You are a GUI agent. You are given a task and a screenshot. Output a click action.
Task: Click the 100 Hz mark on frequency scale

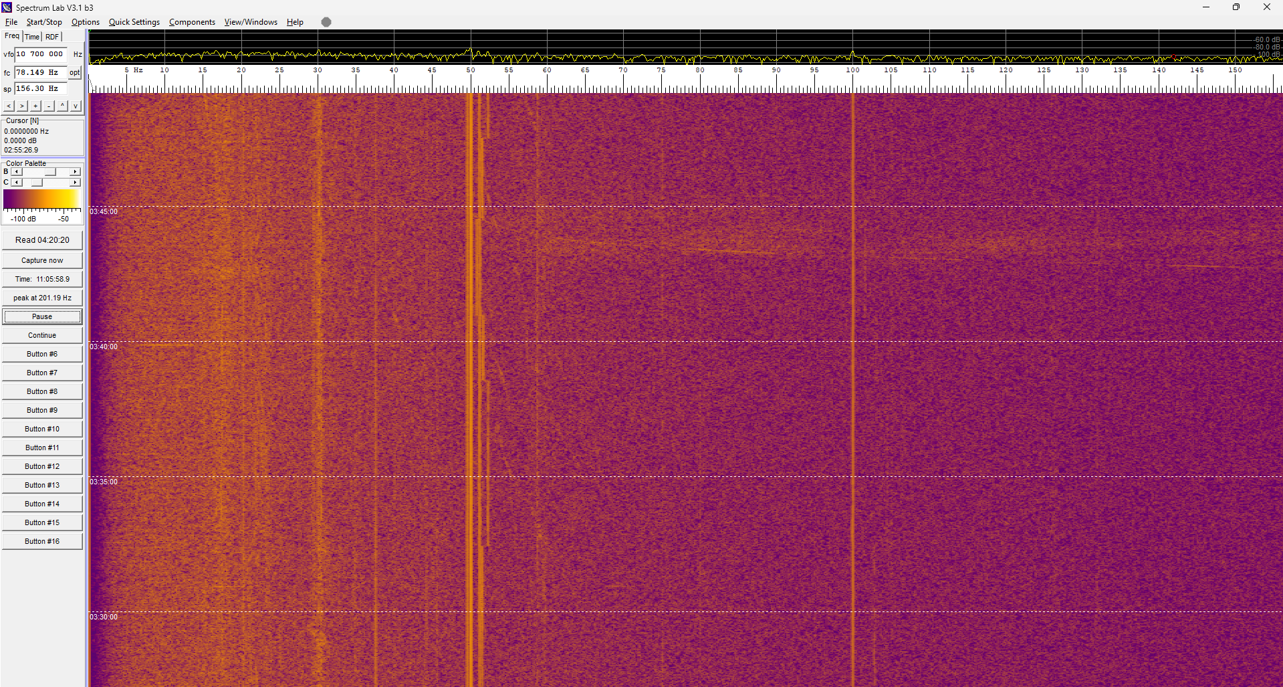click(852, 70)
